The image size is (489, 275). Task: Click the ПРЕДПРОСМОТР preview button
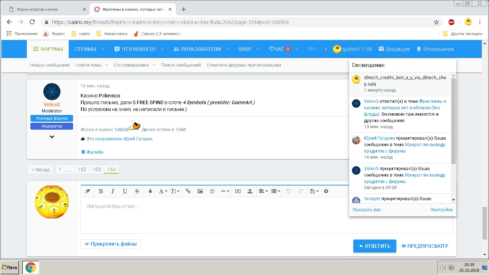click(x=425, y=246)
